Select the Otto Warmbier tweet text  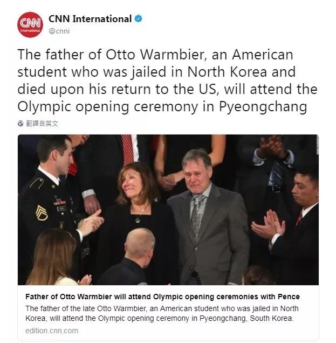pos(167,80)
